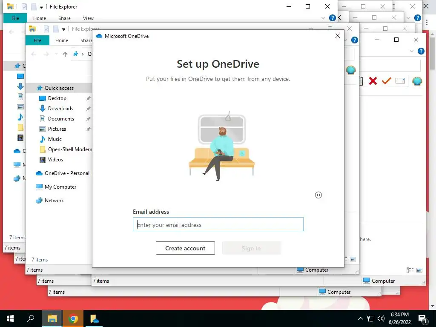Open Customize Quick Access Toolbar dropdown in second Explorer
The height and width of the screenshot is (327, 436).
pos(63,29)
